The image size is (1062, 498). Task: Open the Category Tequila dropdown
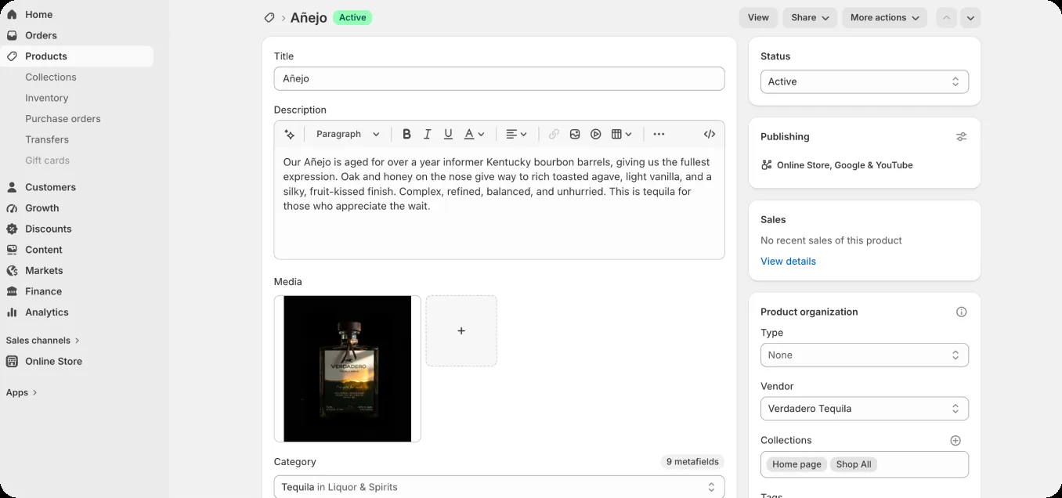click(x=499, y=487)
